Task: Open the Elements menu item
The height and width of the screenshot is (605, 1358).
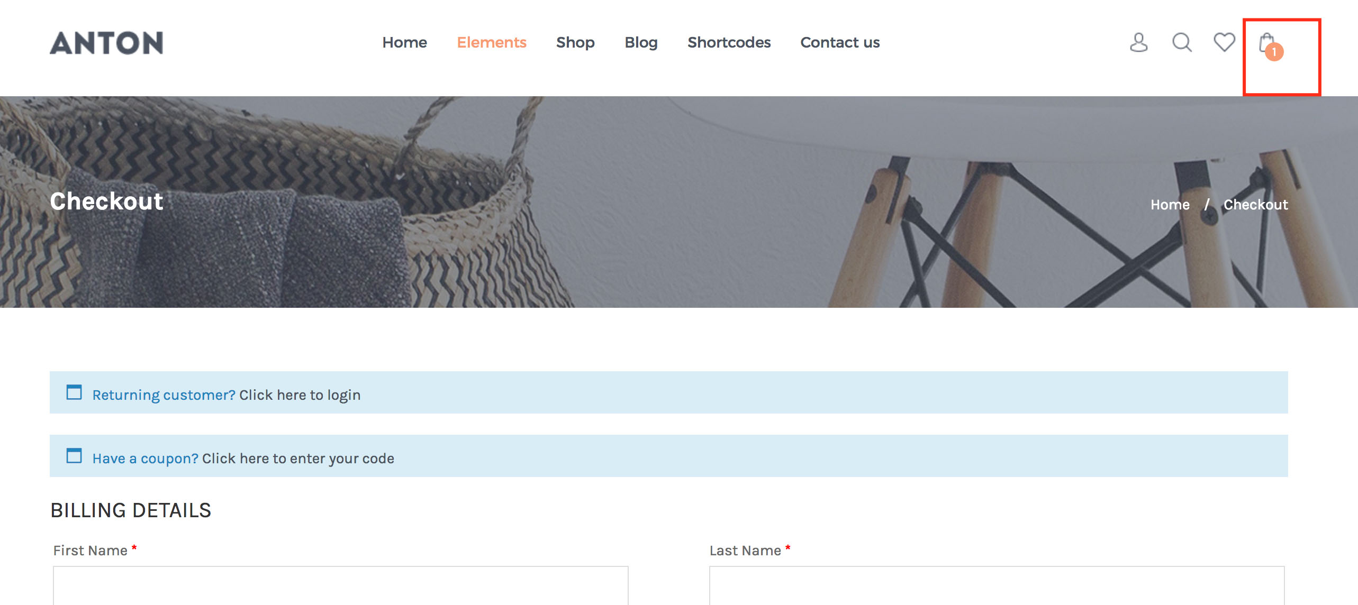Action: pyautogui.click(x=491, y=42)
